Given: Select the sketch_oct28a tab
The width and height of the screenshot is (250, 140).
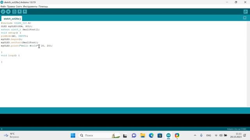Looking at the screenshot, I should coord(12,19).
